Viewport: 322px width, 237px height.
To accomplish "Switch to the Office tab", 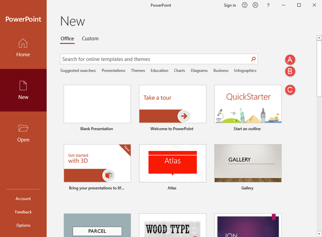I will (67, 38).
